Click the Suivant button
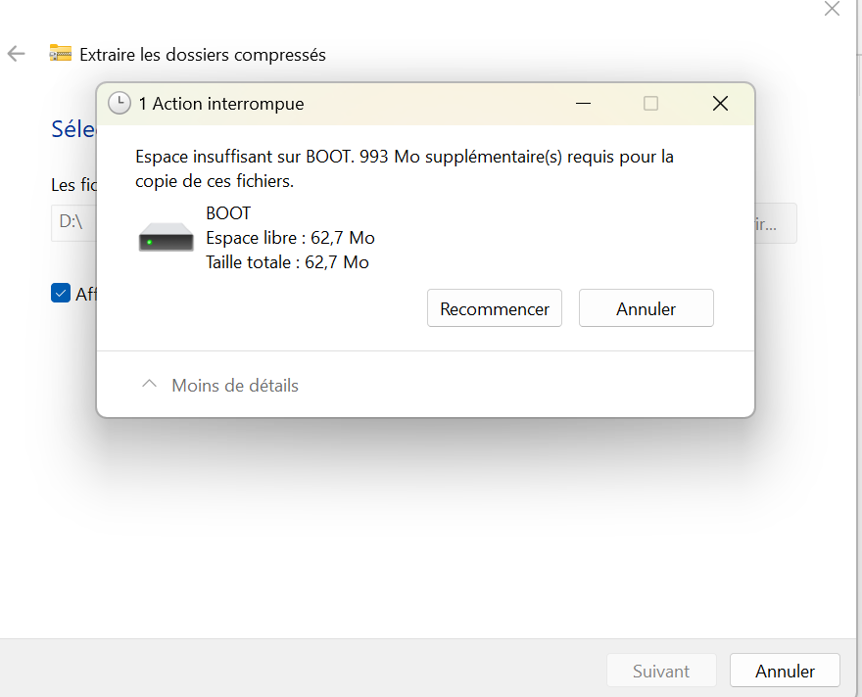862x697 pixels. tap(661, 671)
